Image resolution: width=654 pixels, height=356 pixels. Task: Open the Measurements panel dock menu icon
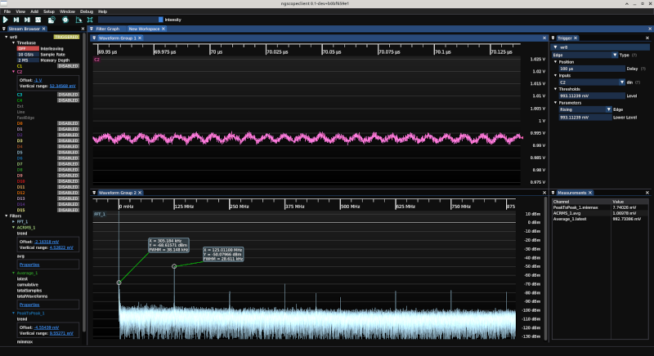(x=553, y=193)
